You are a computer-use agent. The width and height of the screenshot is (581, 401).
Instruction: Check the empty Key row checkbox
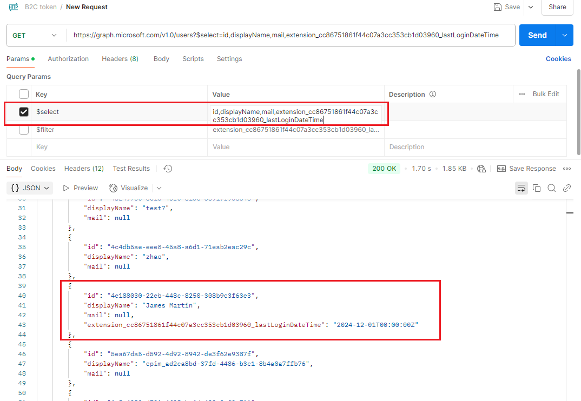pyautogui.click(x=23, y=146)
